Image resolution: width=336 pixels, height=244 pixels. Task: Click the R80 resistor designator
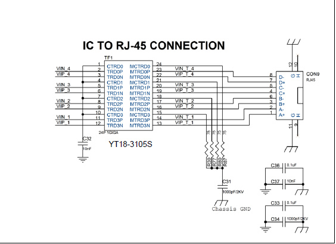click(x=220, y=162)
